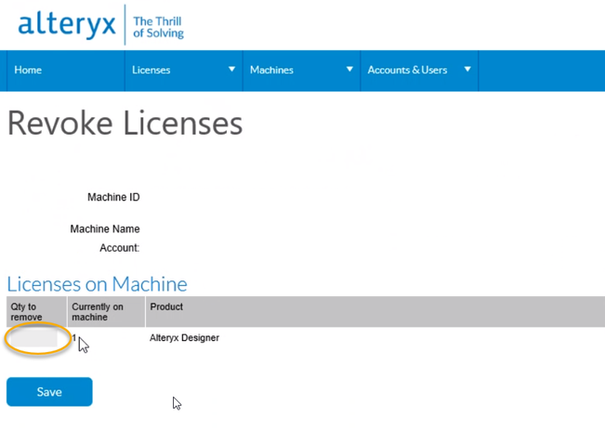Expand the Accounts & Users dropdown arrow

coord(467,70)
